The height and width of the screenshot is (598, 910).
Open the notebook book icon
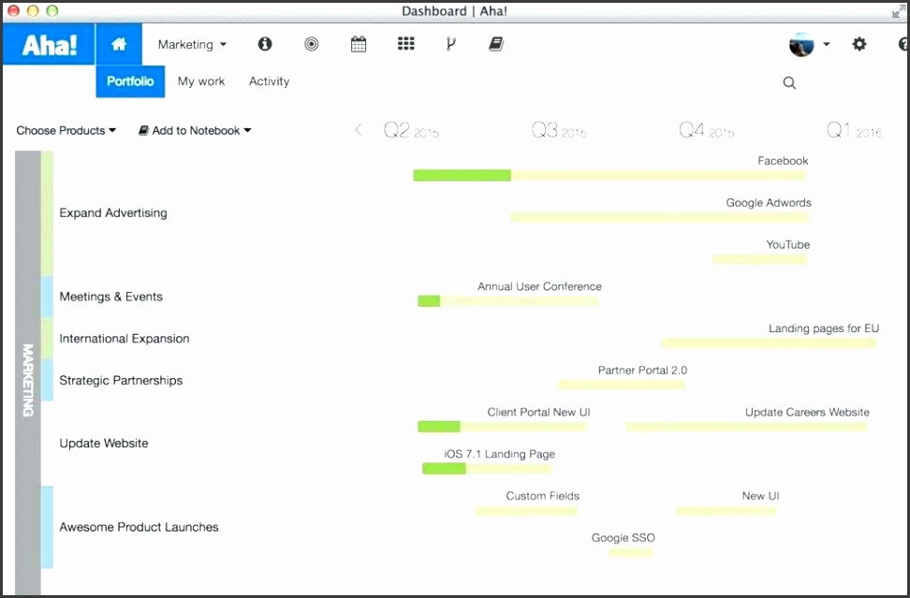coord(496,44)
